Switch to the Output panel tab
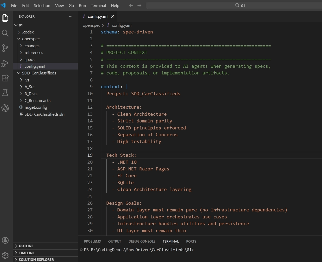Image resolution: width=322 pixels, height=262 pixels. point(115,241)
